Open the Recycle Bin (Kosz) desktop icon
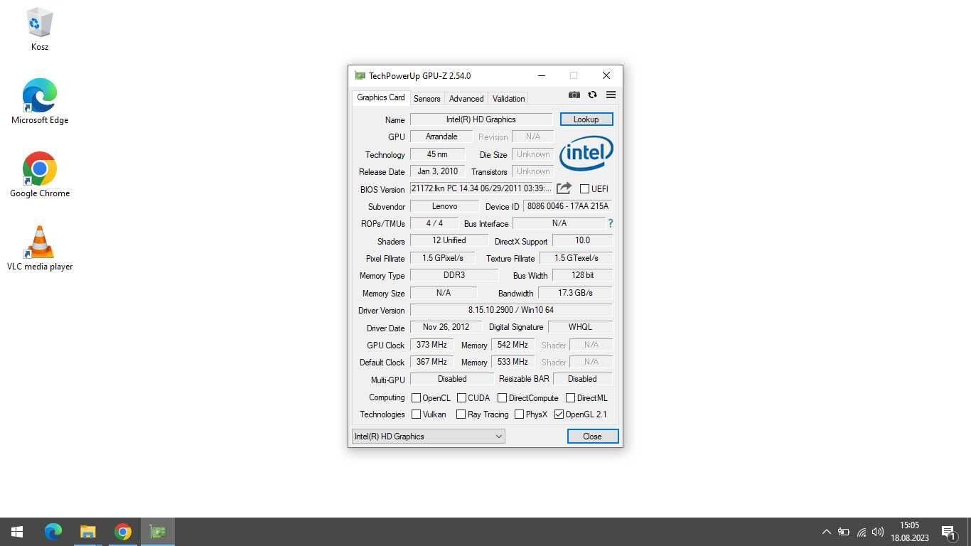The width and height of the screenshot is (971, 546). (x=40, y=30)
